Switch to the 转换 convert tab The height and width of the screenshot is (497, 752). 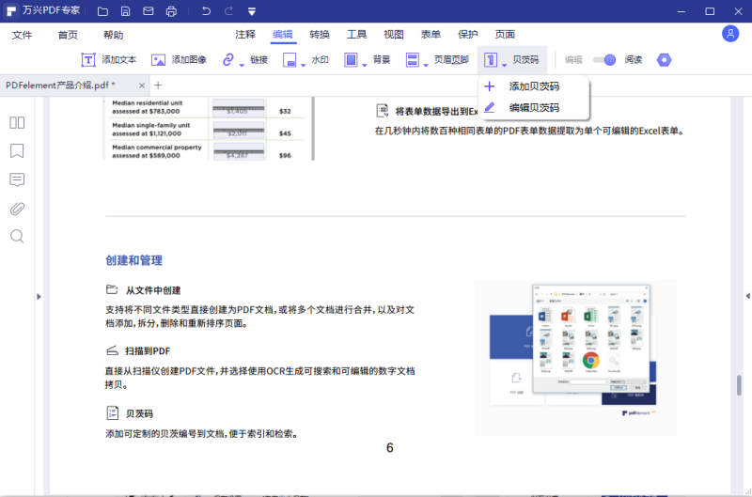pos(320,34)
